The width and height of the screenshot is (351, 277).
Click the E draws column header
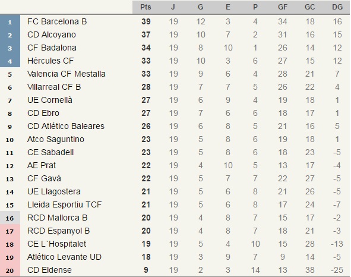[228, 7]
